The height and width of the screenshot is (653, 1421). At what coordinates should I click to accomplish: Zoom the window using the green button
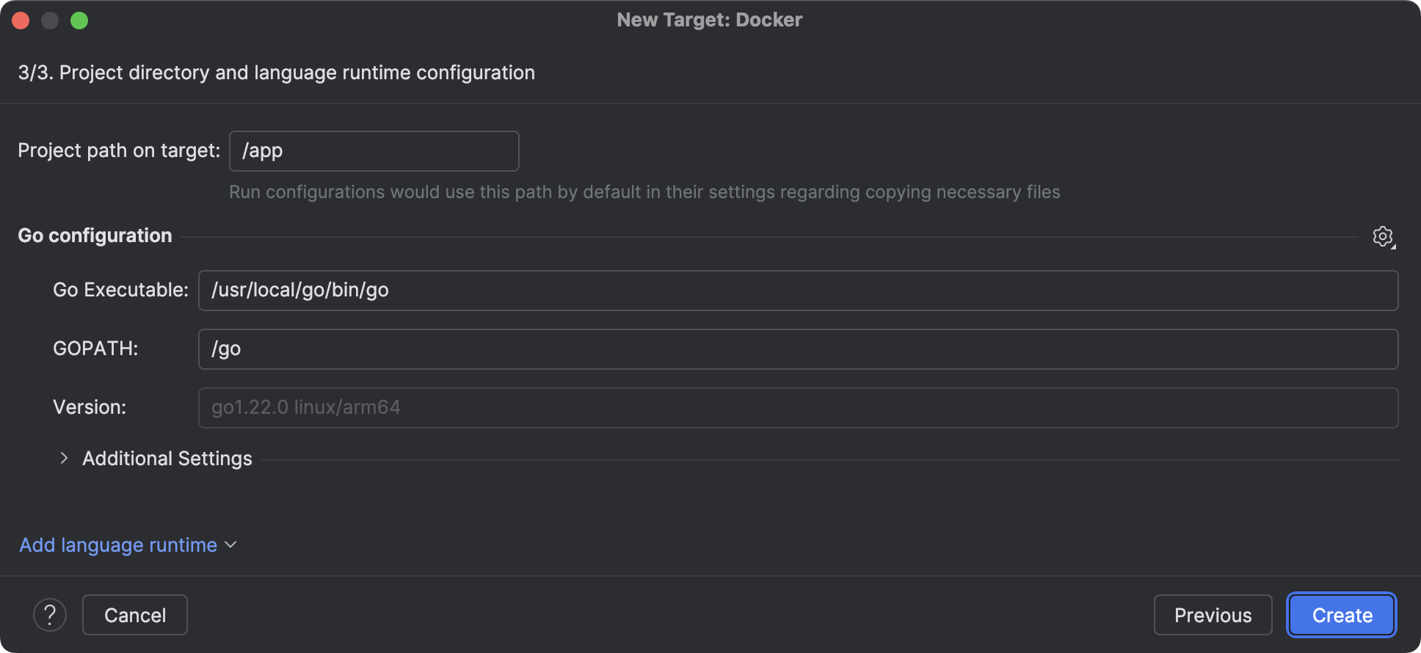pyautogui.click(x=79, y=21)
